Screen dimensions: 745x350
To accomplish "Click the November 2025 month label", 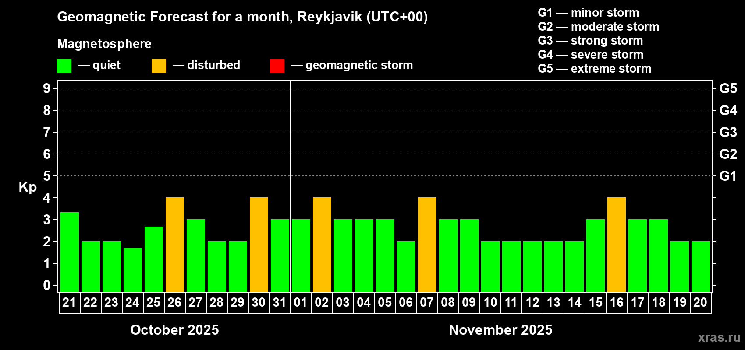I will pos(501,330).
